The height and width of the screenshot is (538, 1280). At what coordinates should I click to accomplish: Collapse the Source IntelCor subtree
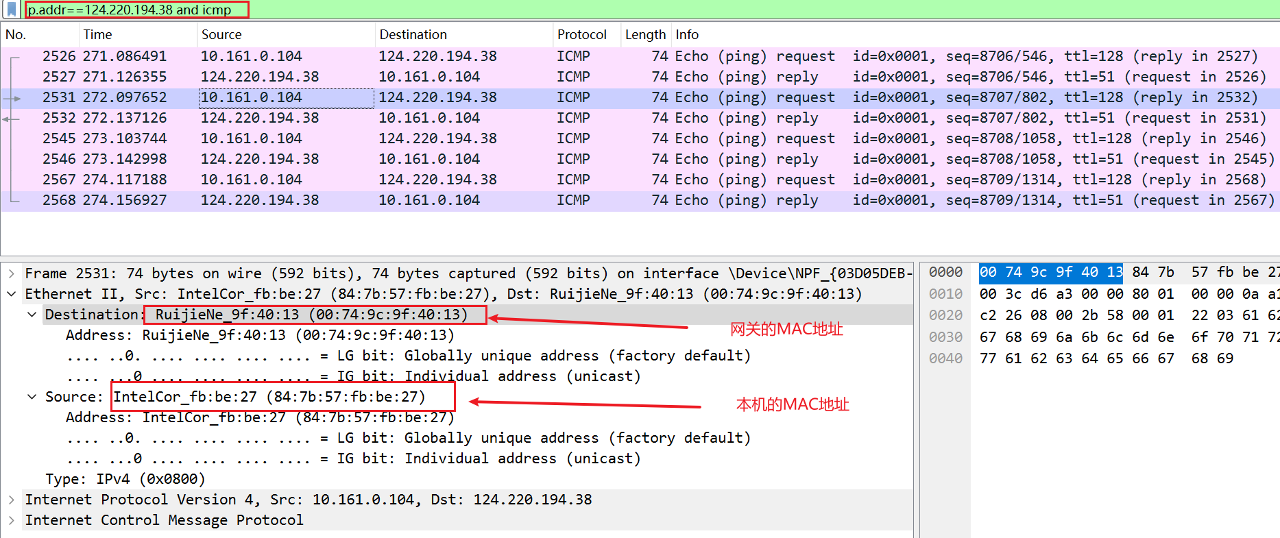[32, 397]
